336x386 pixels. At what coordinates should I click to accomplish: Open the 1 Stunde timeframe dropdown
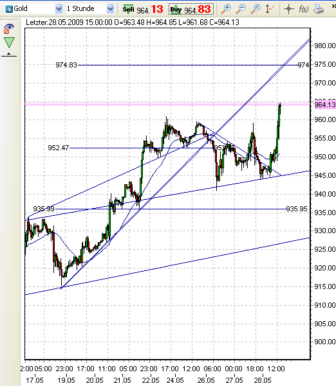[x=110, y=9]
